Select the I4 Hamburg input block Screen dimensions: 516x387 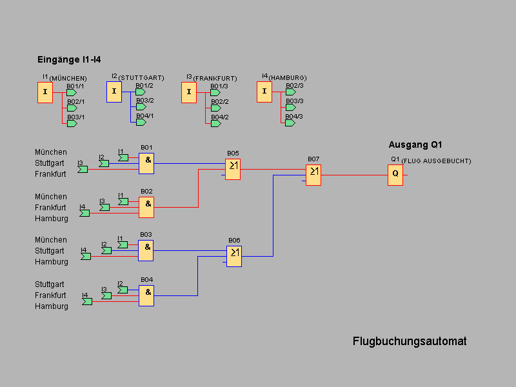point(264,92)
